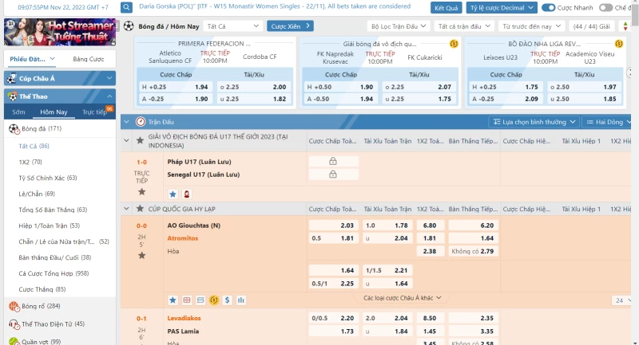The width and height of the screenshot is (639, 345).
Task: Open Lẻ/Chẵn (69) in sidebar
Action: point(37,194)
